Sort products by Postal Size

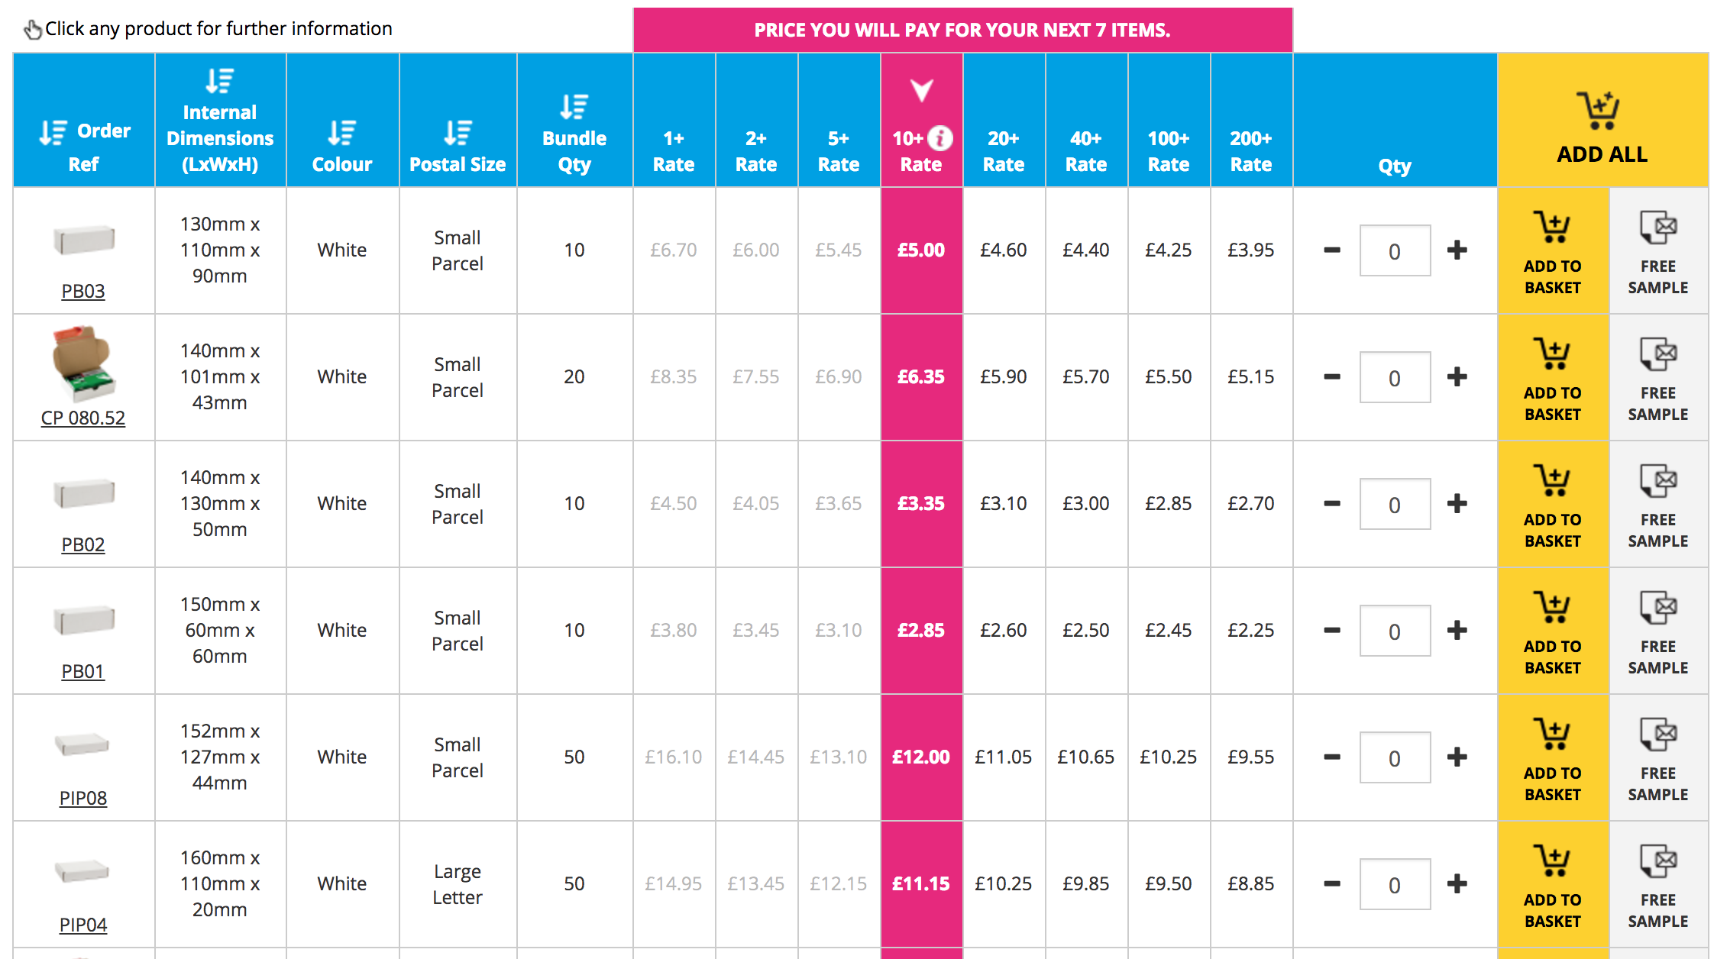click(x=458, y=132)
